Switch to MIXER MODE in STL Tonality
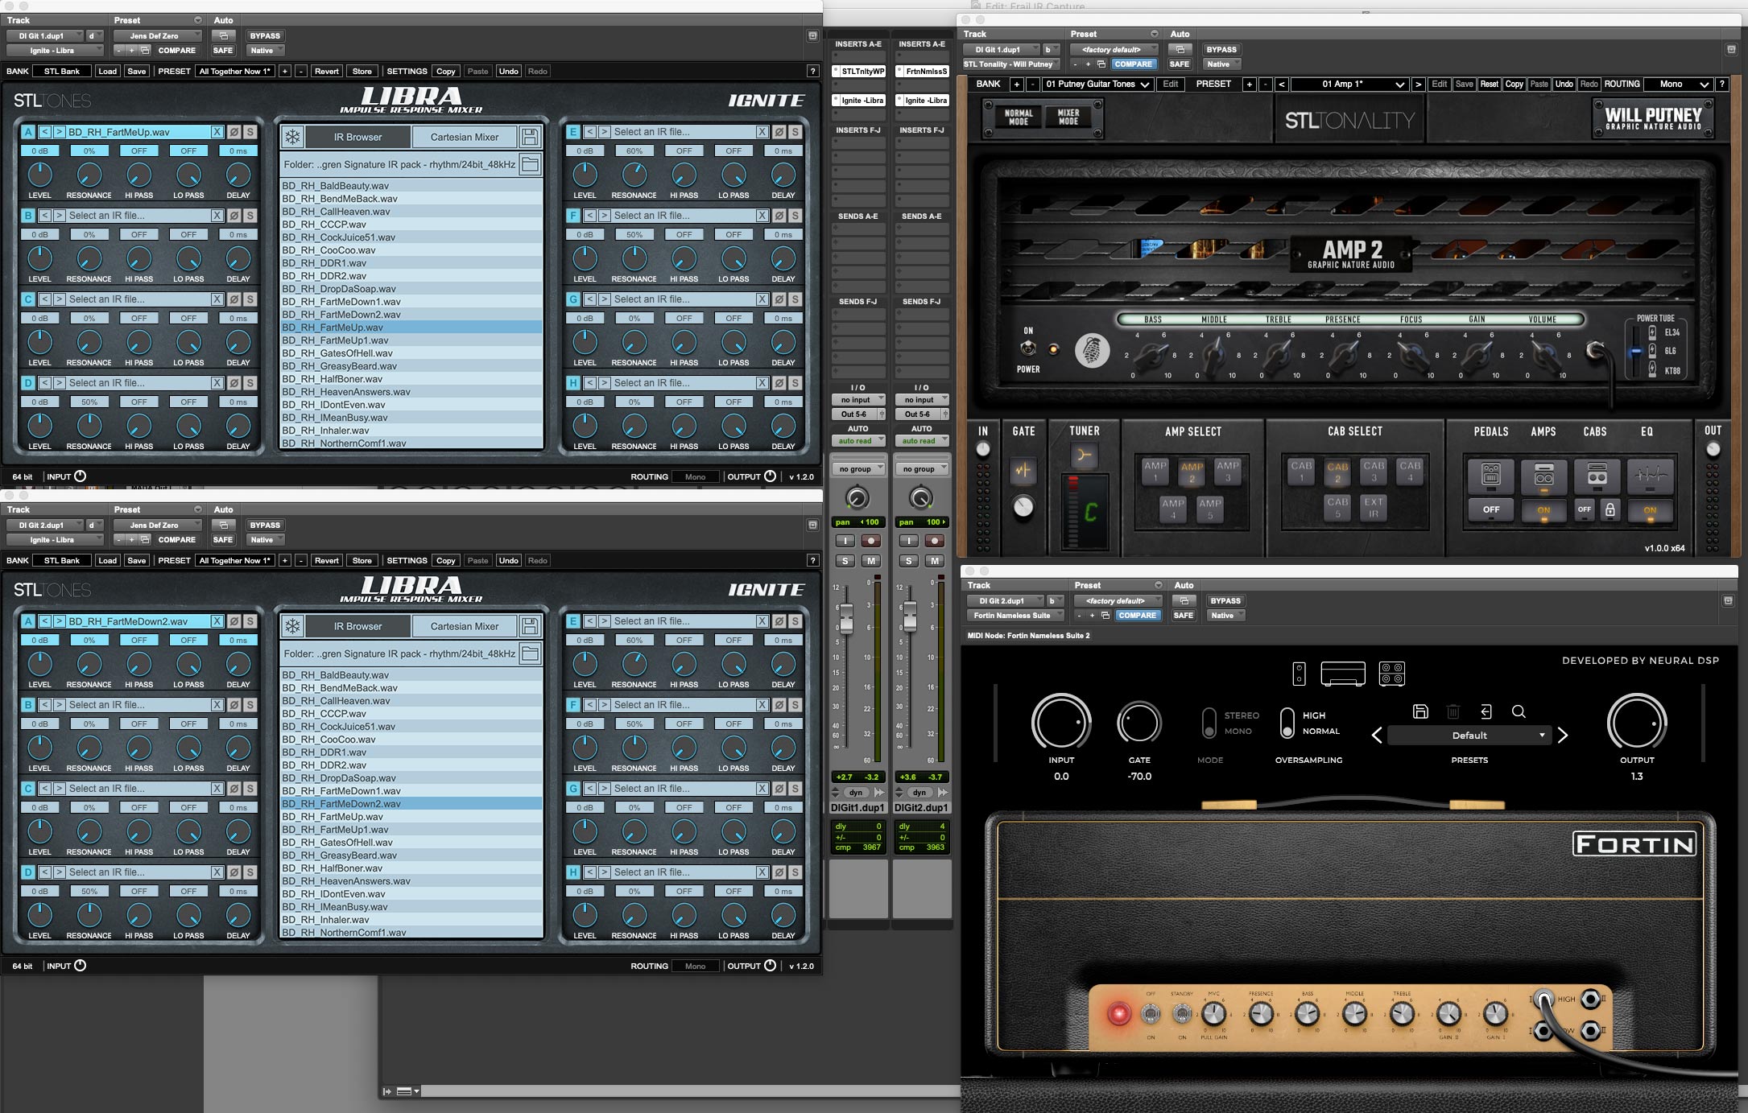The width and height of the screenshot is (1748, 1113). (1068, 117)
